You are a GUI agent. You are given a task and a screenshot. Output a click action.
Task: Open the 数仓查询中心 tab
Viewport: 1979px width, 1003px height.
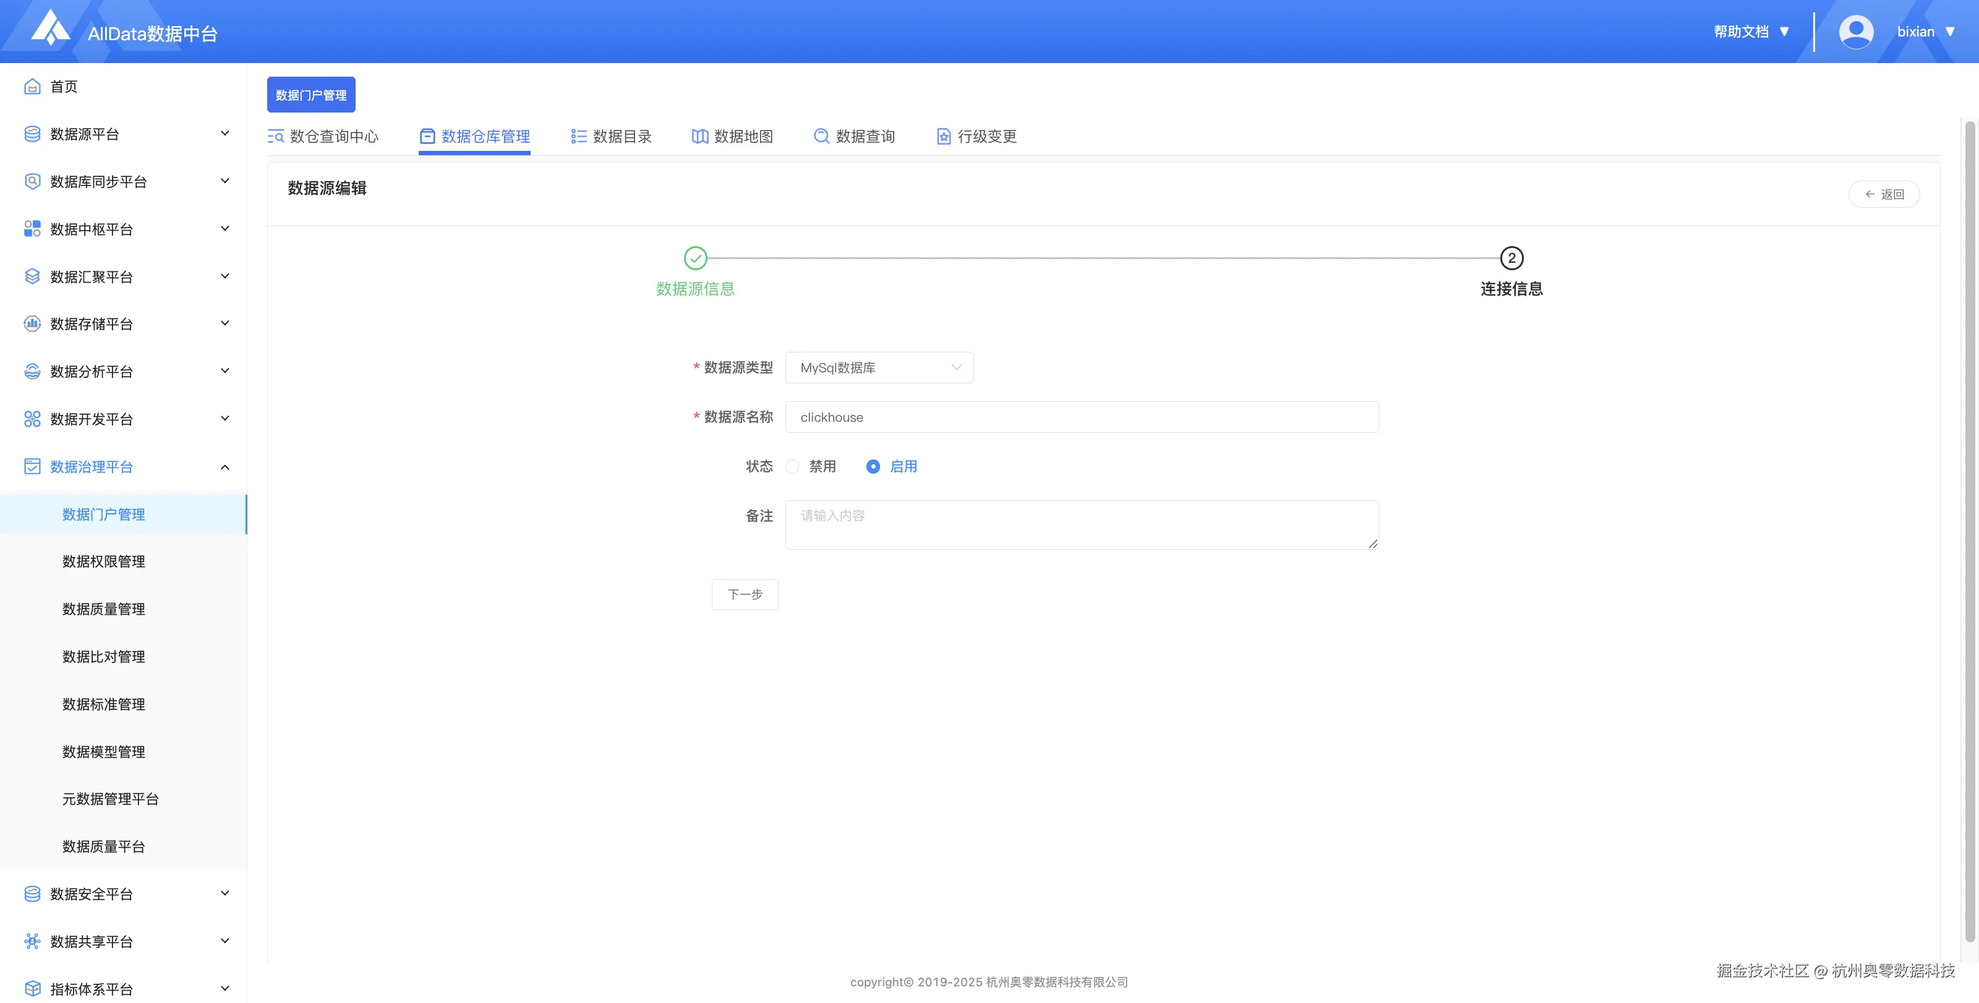click(323, 137)
